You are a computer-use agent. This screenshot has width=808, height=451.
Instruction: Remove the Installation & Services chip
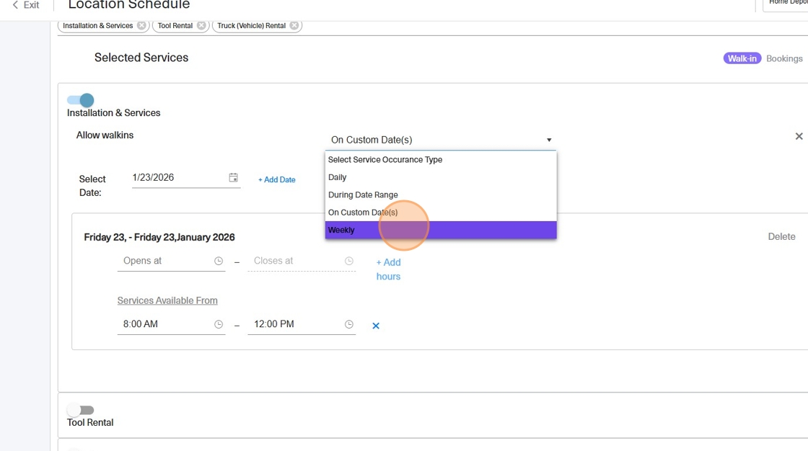[141, 26]
